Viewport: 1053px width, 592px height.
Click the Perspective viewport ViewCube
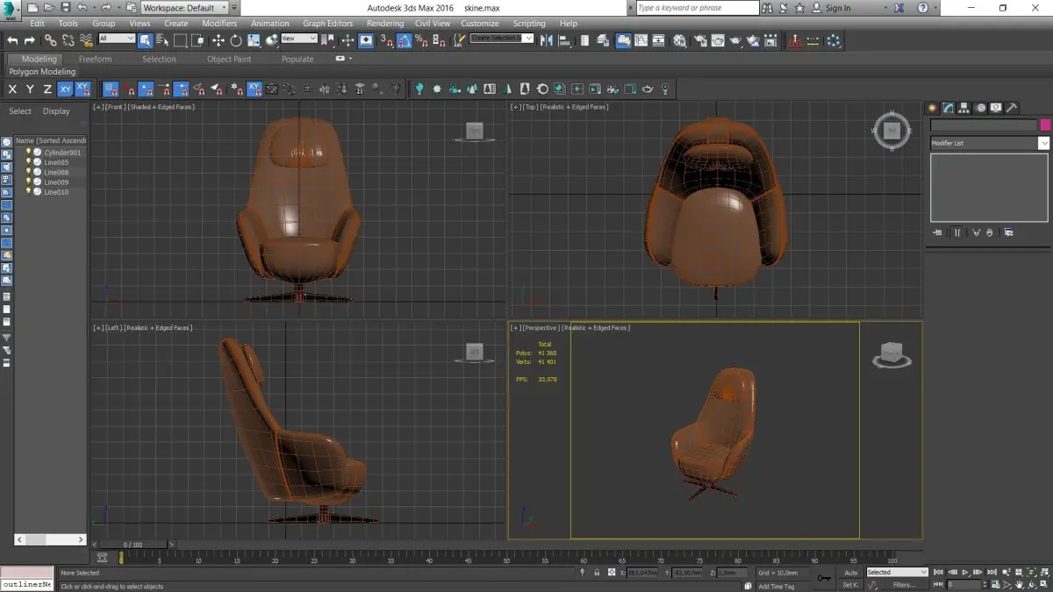[x=892, y=353]
